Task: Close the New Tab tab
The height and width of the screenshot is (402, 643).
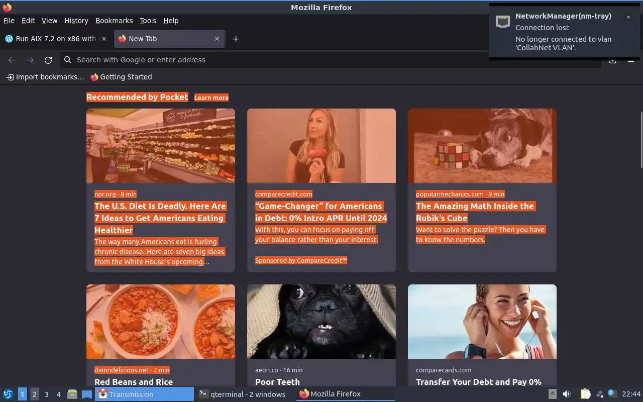Action: (x=217, y=39)
